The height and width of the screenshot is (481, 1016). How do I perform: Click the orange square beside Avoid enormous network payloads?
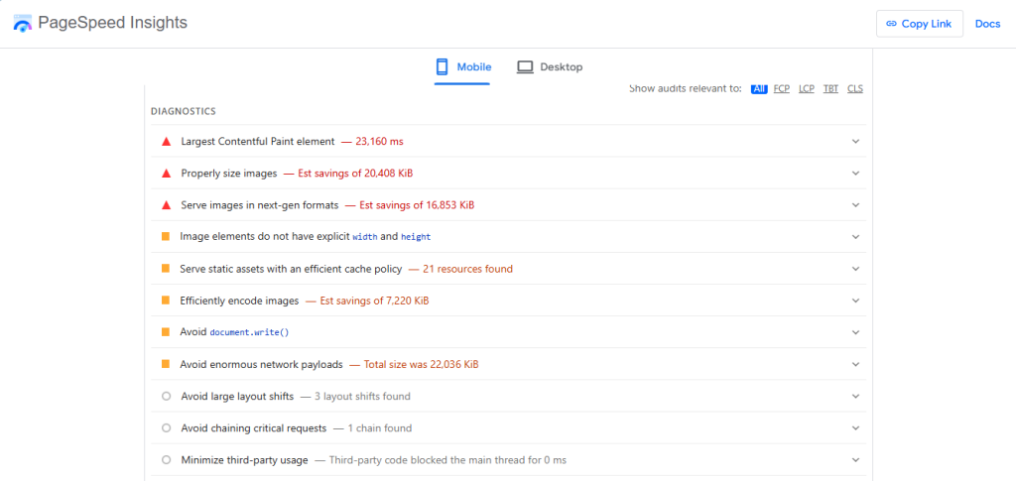point(166,364)
